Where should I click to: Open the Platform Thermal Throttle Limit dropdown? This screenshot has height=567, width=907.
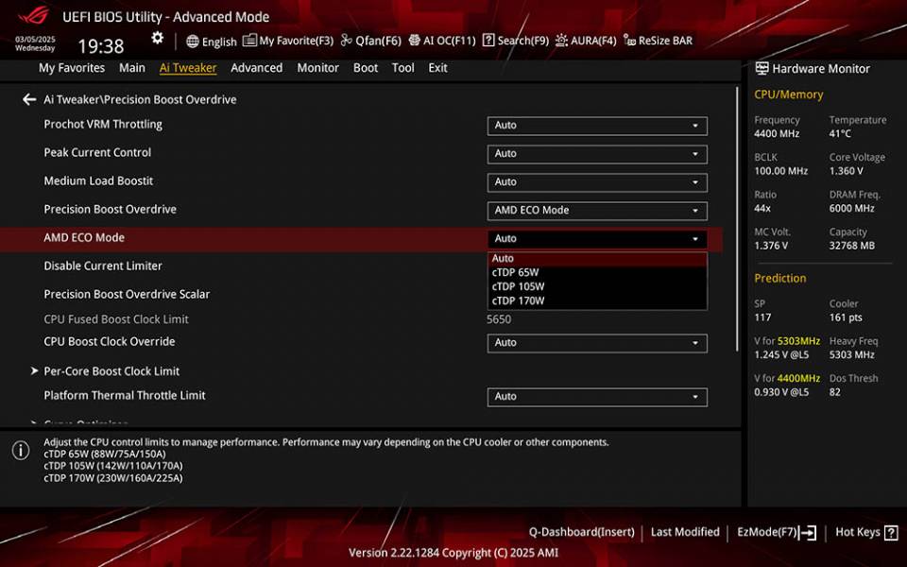click(x=597, y=397)
